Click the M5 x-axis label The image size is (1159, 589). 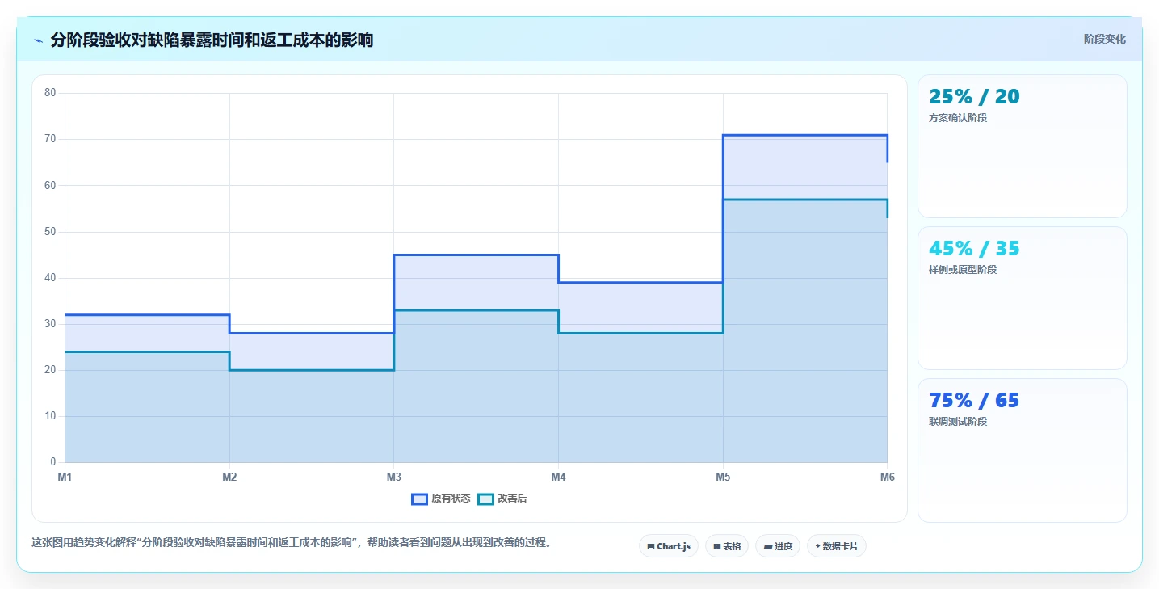click(723, 477)
